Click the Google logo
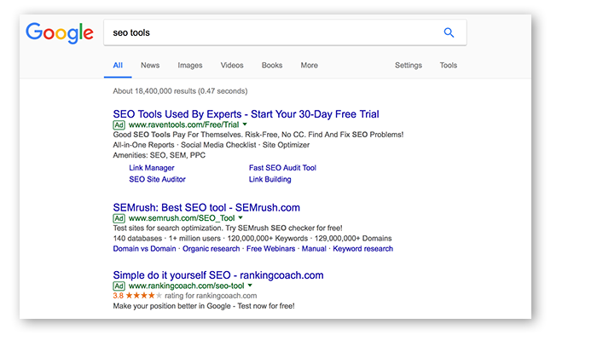 pyautogui.click(x=60, y=33)
